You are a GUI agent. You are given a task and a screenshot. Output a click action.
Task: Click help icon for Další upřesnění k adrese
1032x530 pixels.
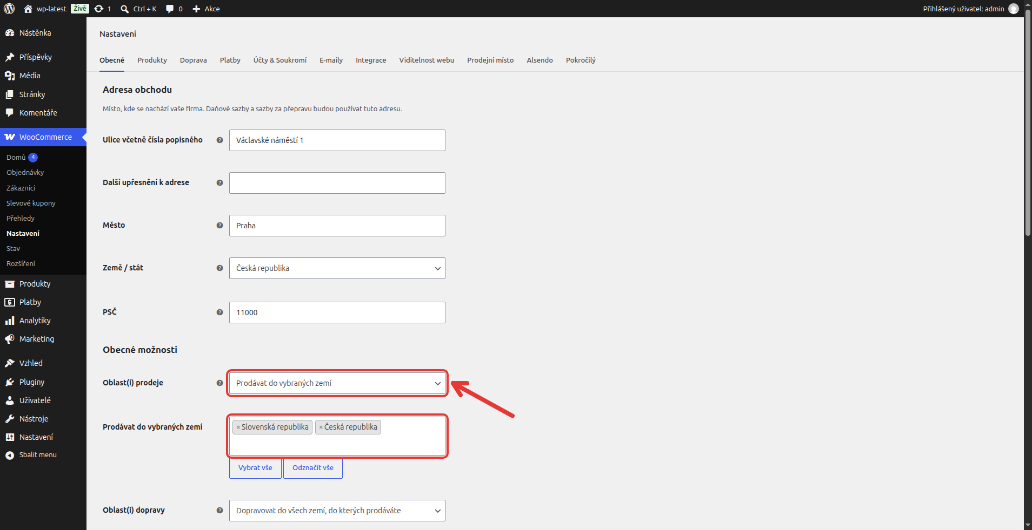pyautogui.click(x=219, y=183)
